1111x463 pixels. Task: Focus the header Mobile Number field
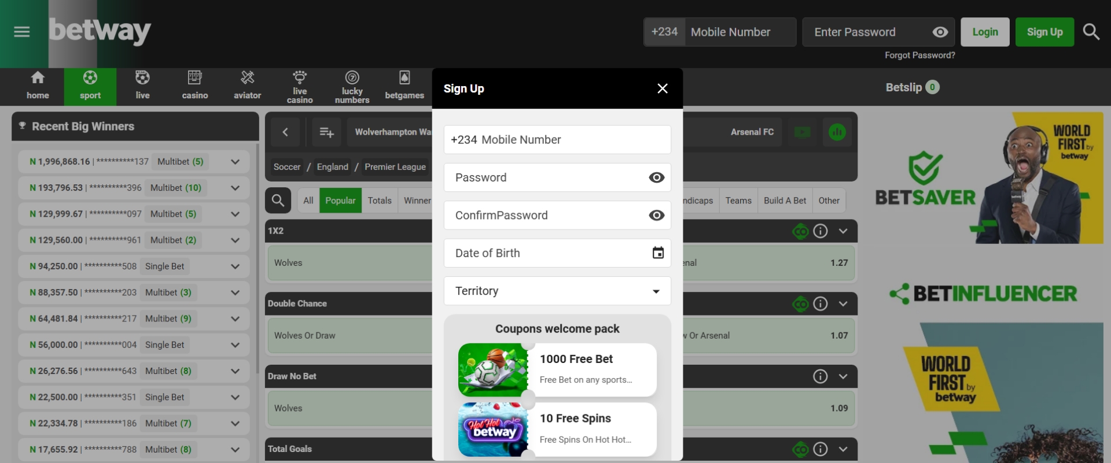(740, 32)
